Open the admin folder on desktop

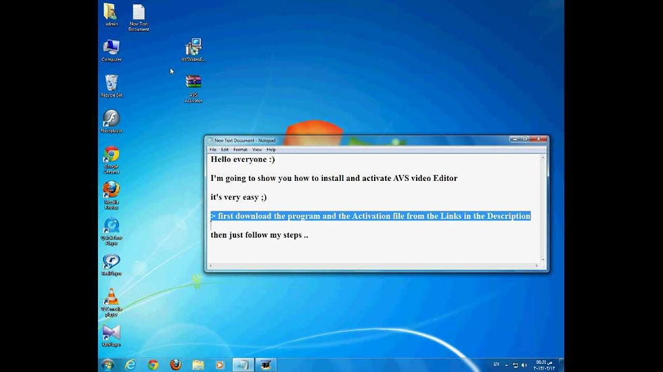pyautogui.click(x=111, y=15)
